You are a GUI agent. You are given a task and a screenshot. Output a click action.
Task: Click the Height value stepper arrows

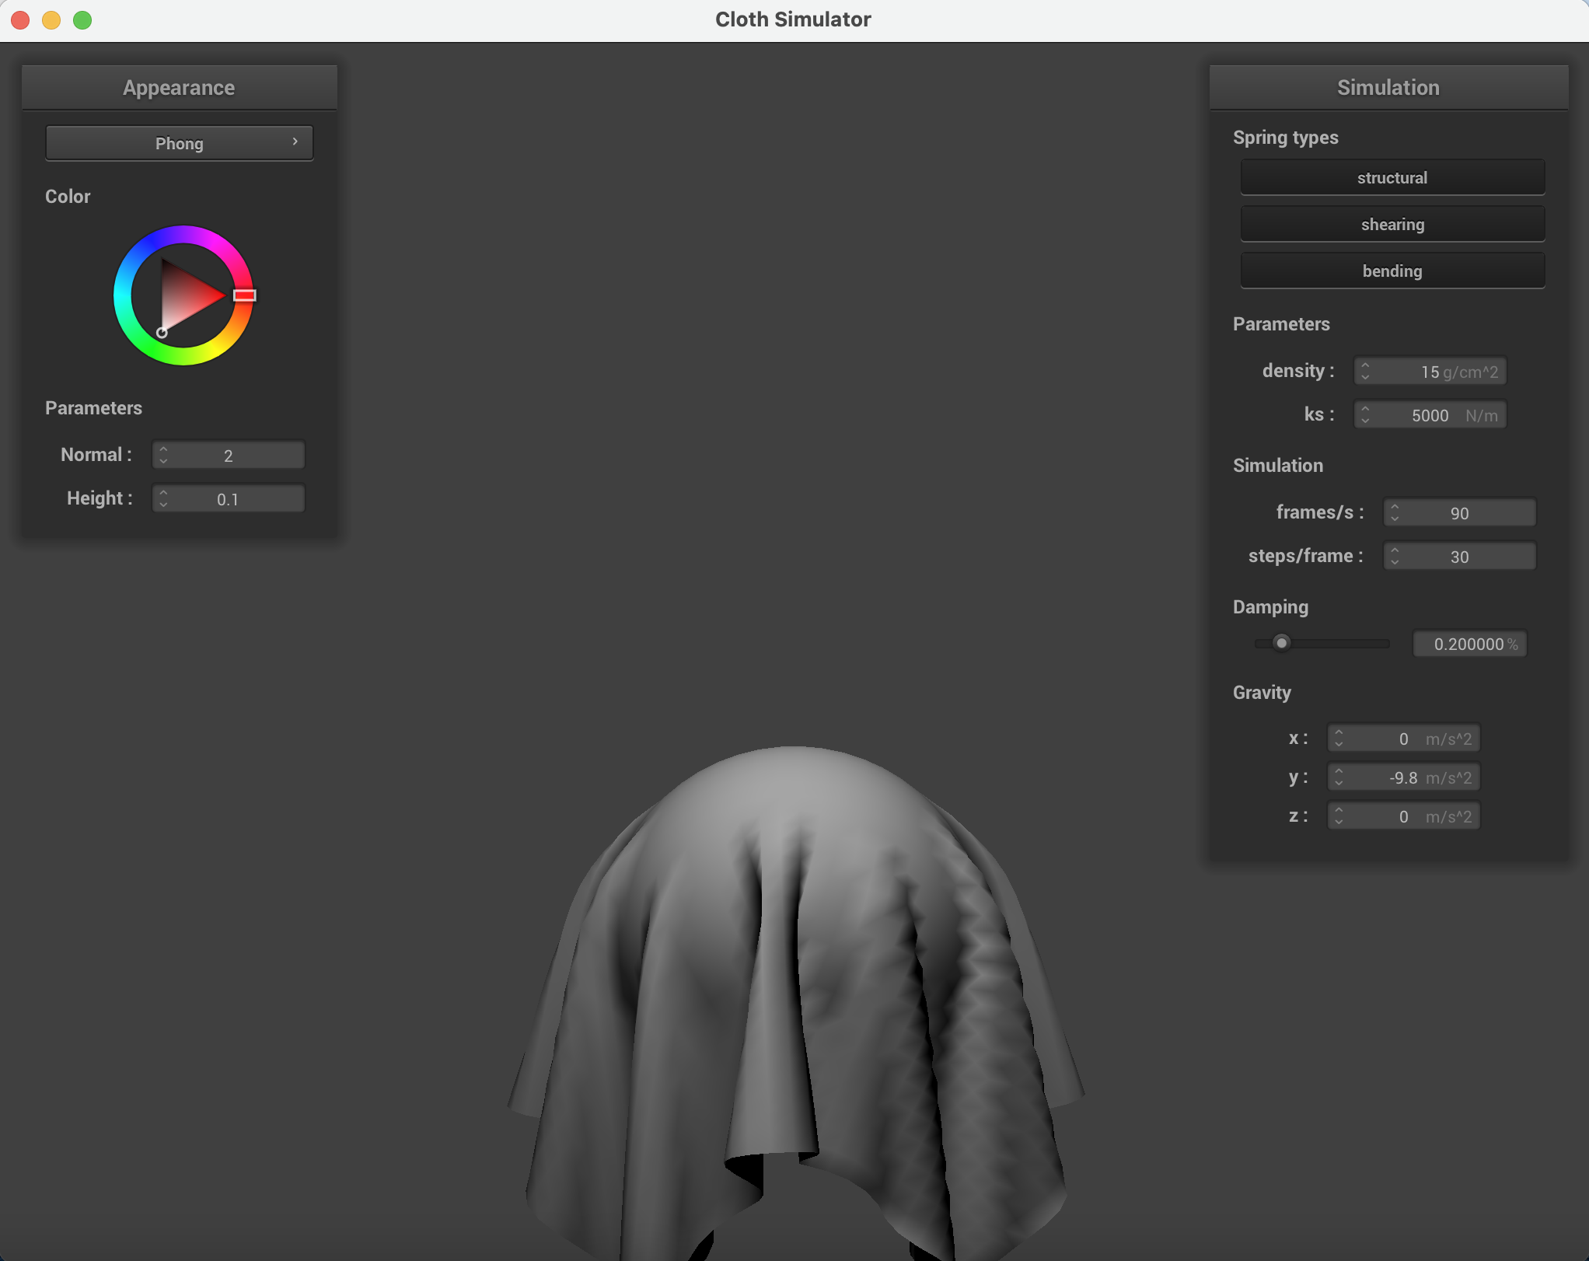(x=163, y=498)
